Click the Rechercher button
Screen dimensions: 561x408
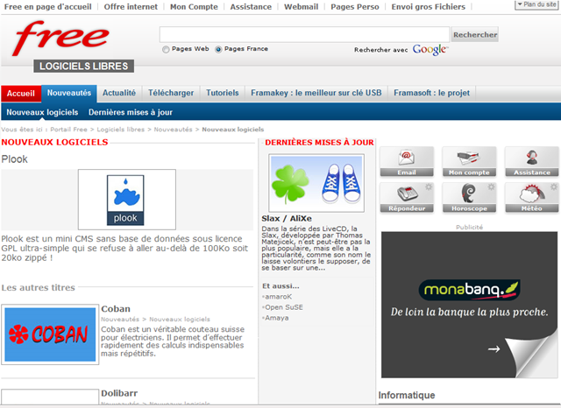coord(475,35)
